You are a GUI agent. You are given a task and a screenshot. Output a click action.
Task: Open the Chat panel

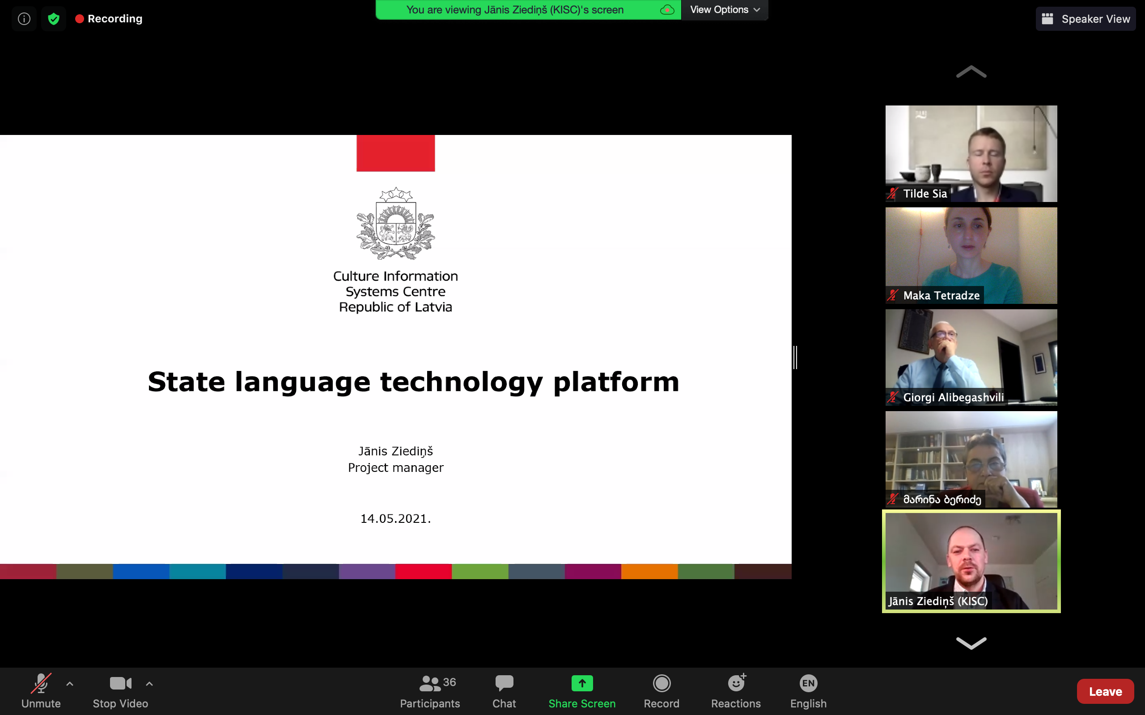(x=504, y=691)
